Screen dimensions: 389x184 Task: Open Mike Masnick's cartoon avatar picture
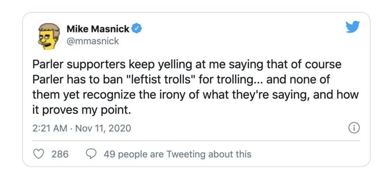[x=48, y=35]
